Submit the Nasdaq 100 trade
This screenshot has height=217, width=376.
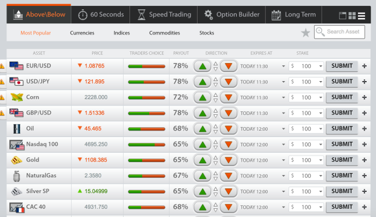point(342,144)
